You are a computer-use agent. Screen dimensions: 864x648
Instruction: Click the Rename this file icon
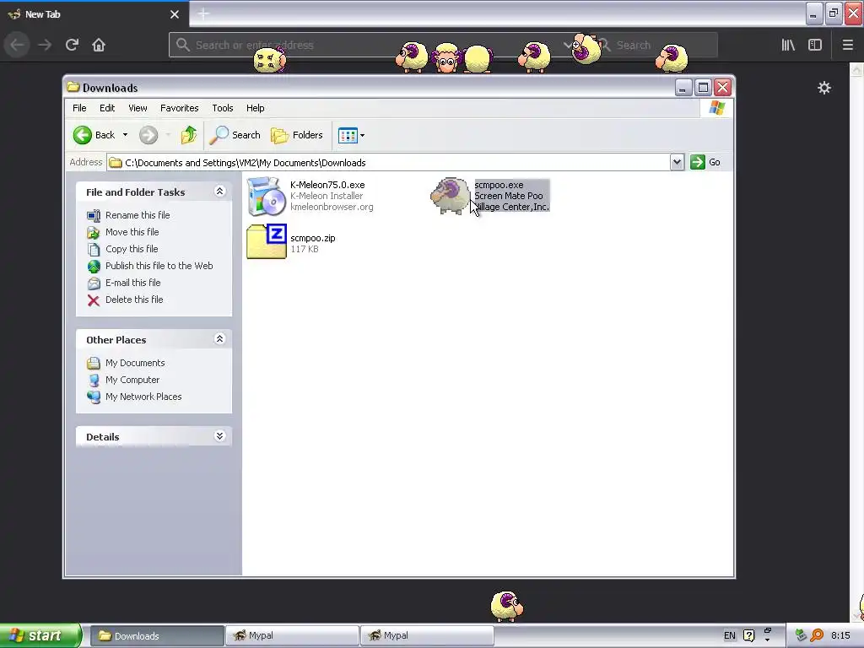(x=94, y=215)
